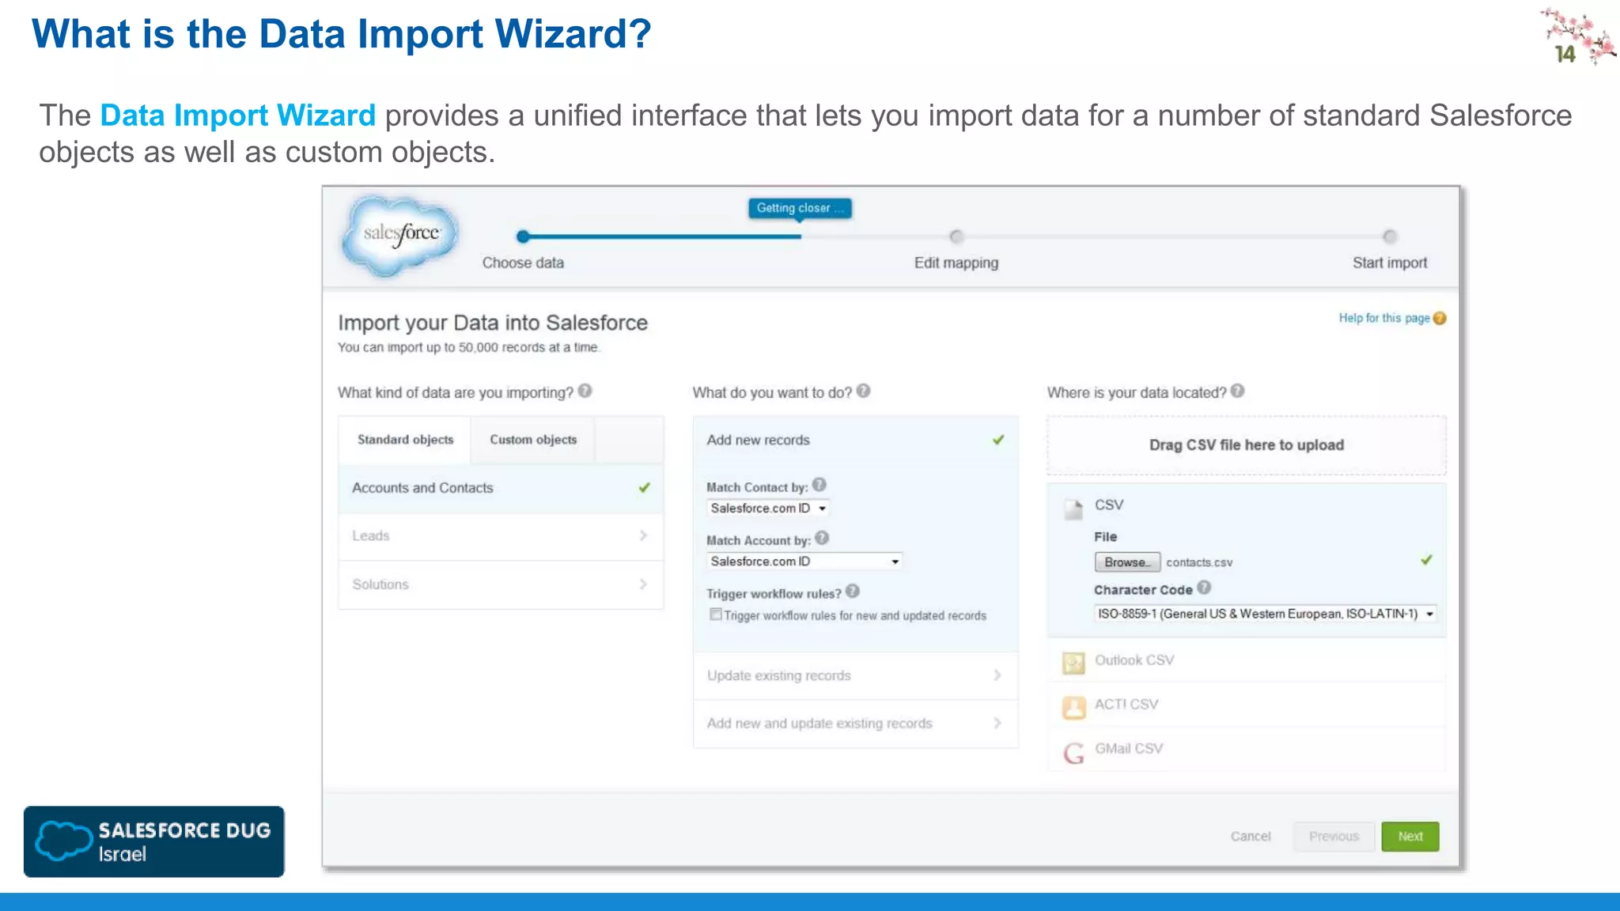
Task: Open the Character Code encoding dropdown
Action: pos(1265,614)
